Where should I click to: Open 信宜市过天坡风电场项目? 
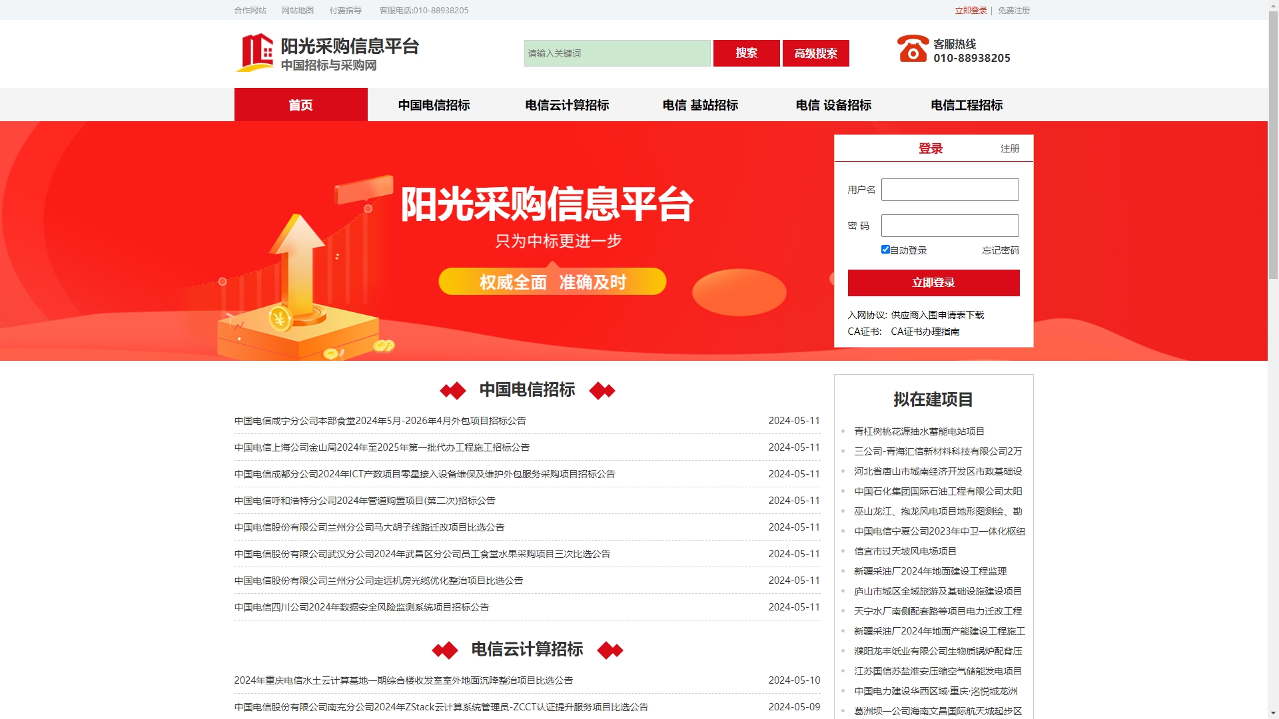905,551
